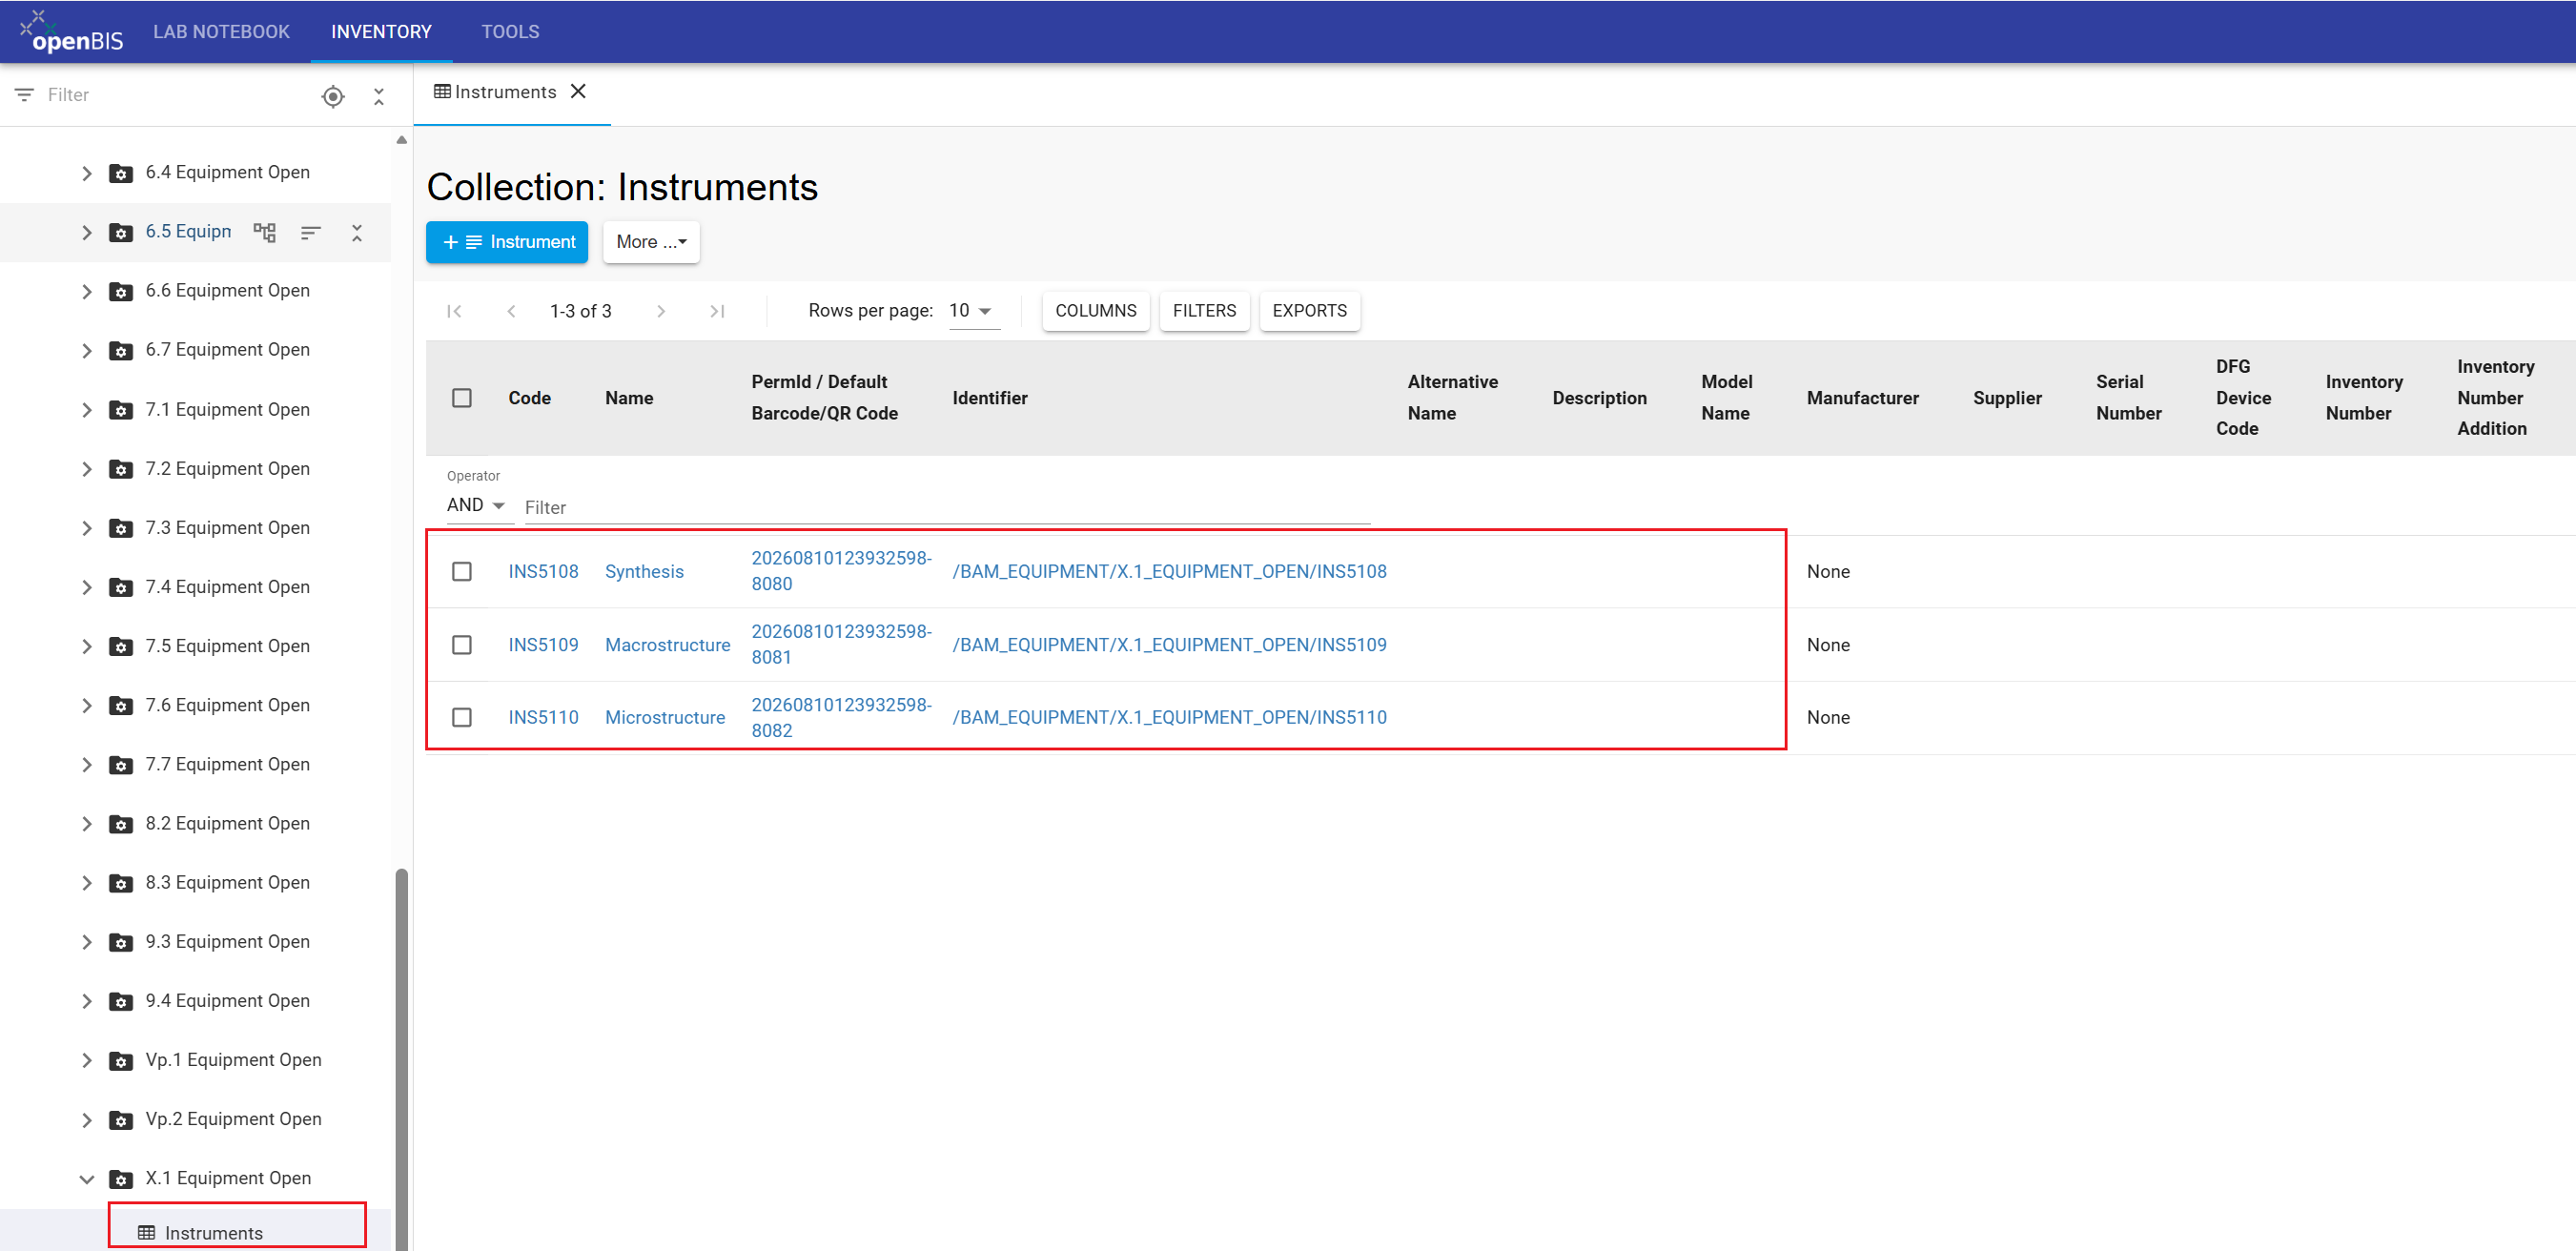2576x1251 pixels.
Task: Click the new Instrument button
Action: [507, 242]
